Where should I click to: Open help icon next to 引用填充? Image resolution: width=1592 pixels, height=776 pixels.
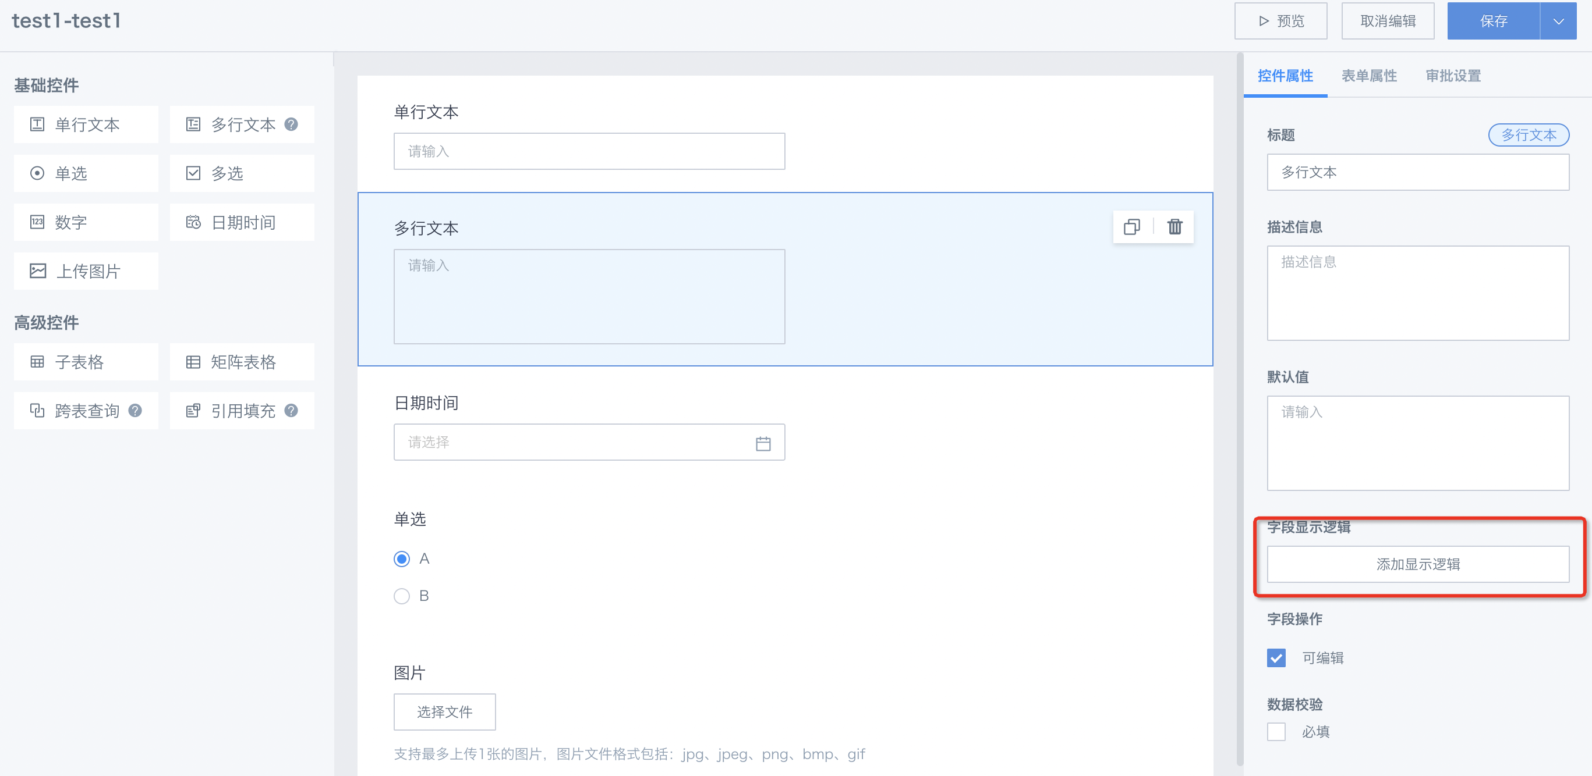[x=291, y=410]
